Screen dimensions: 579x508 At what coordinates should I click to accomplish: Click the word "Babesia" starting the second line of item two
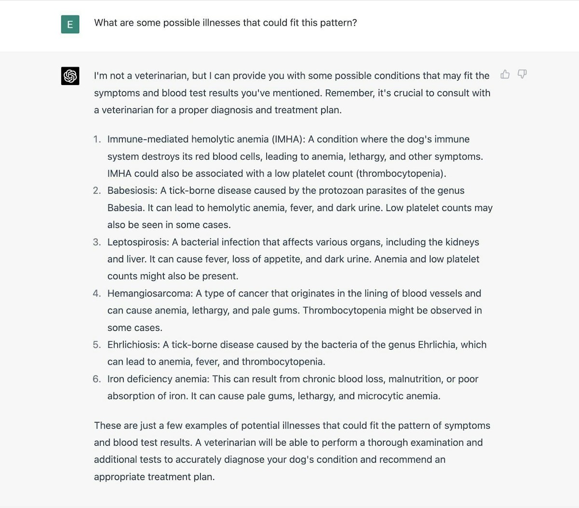coord(125,208)
